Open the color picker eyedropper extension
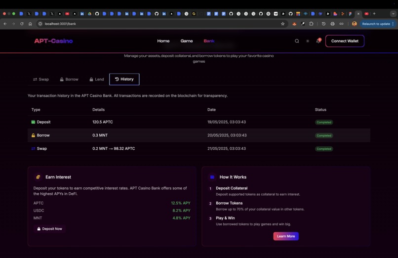398x258 pixels. click(303, 24)
